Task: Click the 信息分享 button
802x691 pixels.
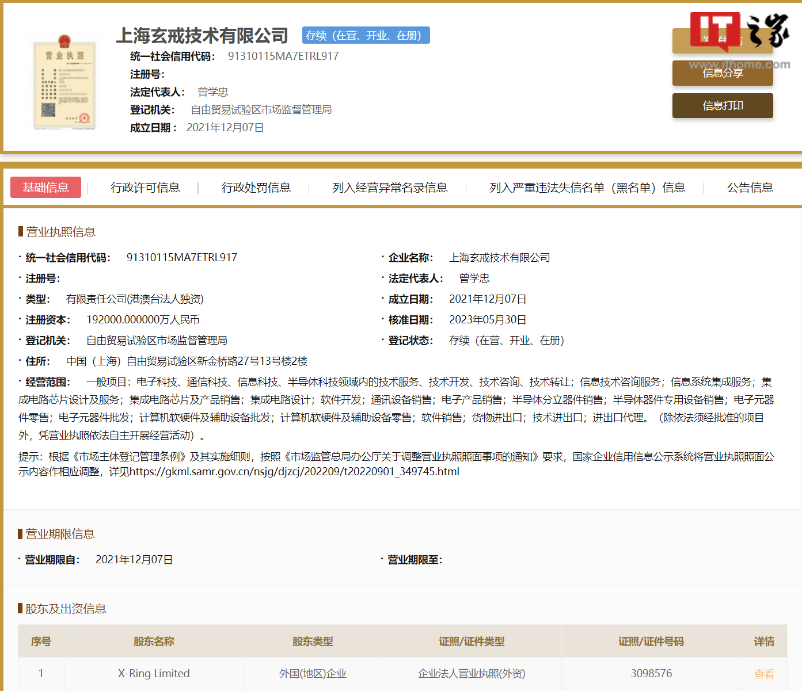Action: (x=723, y=73)
